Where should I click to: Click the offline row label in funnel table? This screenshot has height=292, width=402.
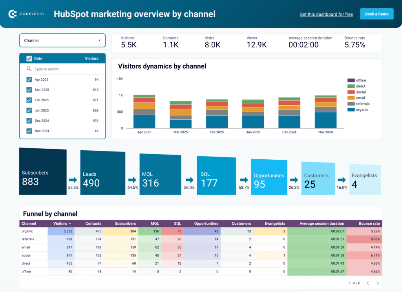(x=26, y=271)
